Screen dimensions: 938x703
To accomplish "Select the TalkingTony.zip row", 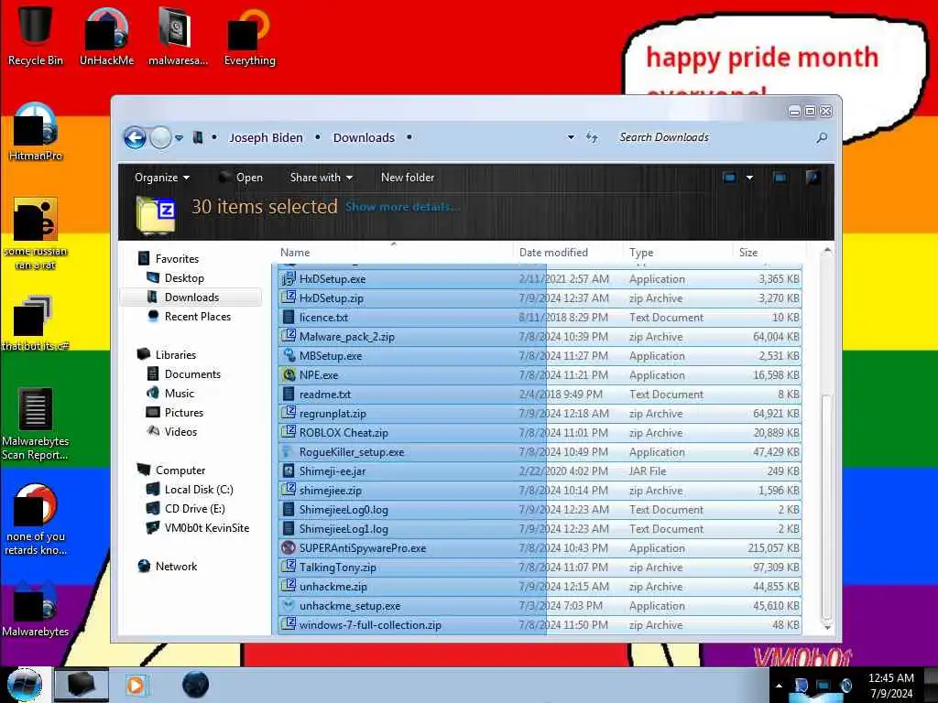I will [x=540, y=568].
